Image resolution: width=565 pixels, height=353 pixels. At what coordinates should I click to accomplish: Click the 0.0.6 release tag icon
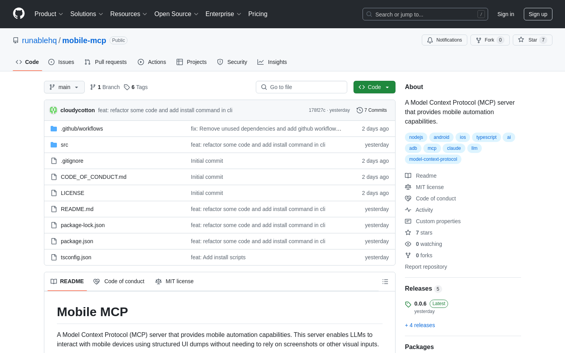click(408, 304)
